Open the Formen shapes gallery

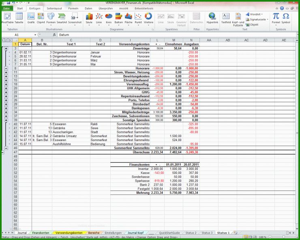[x=51, y=18]
